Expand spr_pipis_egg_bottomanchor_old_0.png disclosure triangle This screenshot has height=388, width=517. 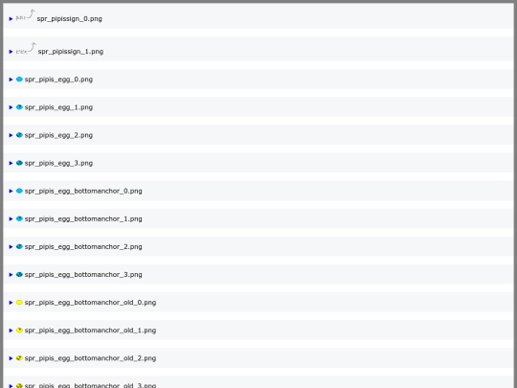pos(11,303)
